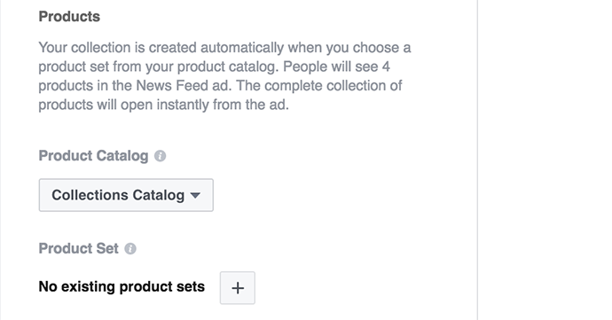The image size is (612, 320).
Task: Click "products will open instantly from the ad"
Action: [x=163, y=105]
